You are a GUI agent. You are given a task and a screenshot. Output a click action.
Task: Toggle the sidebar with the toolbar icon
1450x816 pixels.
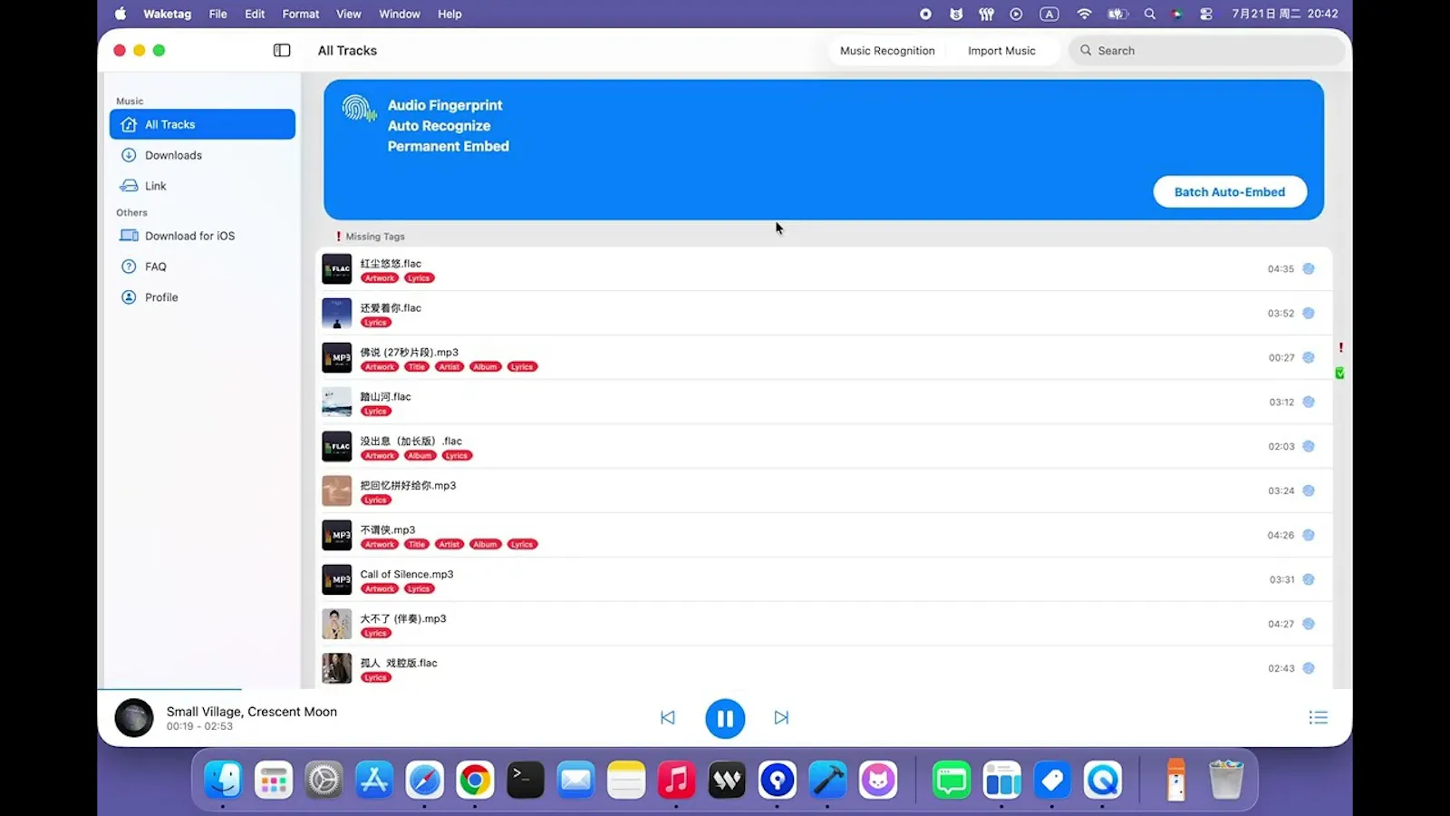[282, 51]
